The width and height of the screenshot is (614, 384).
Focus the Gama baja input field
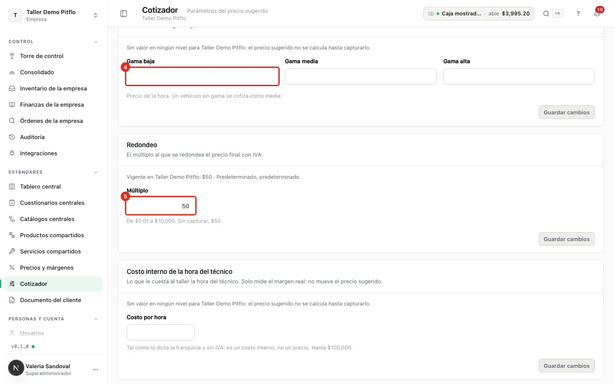[x=202, y=76]
